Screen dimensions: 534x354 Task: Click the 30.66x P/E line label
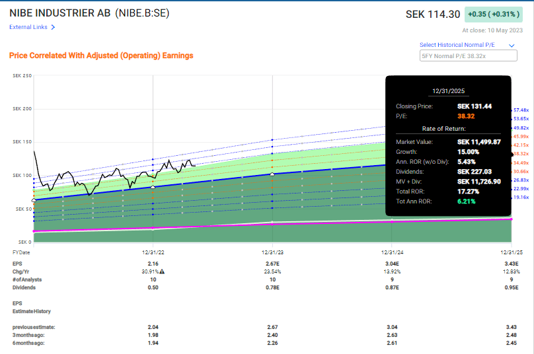[521, 172]
